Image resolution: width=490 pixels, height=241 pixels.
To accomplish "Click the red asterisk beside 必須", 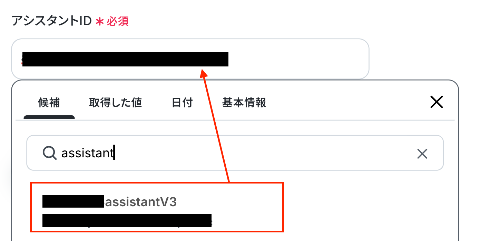I will (100, 22).
